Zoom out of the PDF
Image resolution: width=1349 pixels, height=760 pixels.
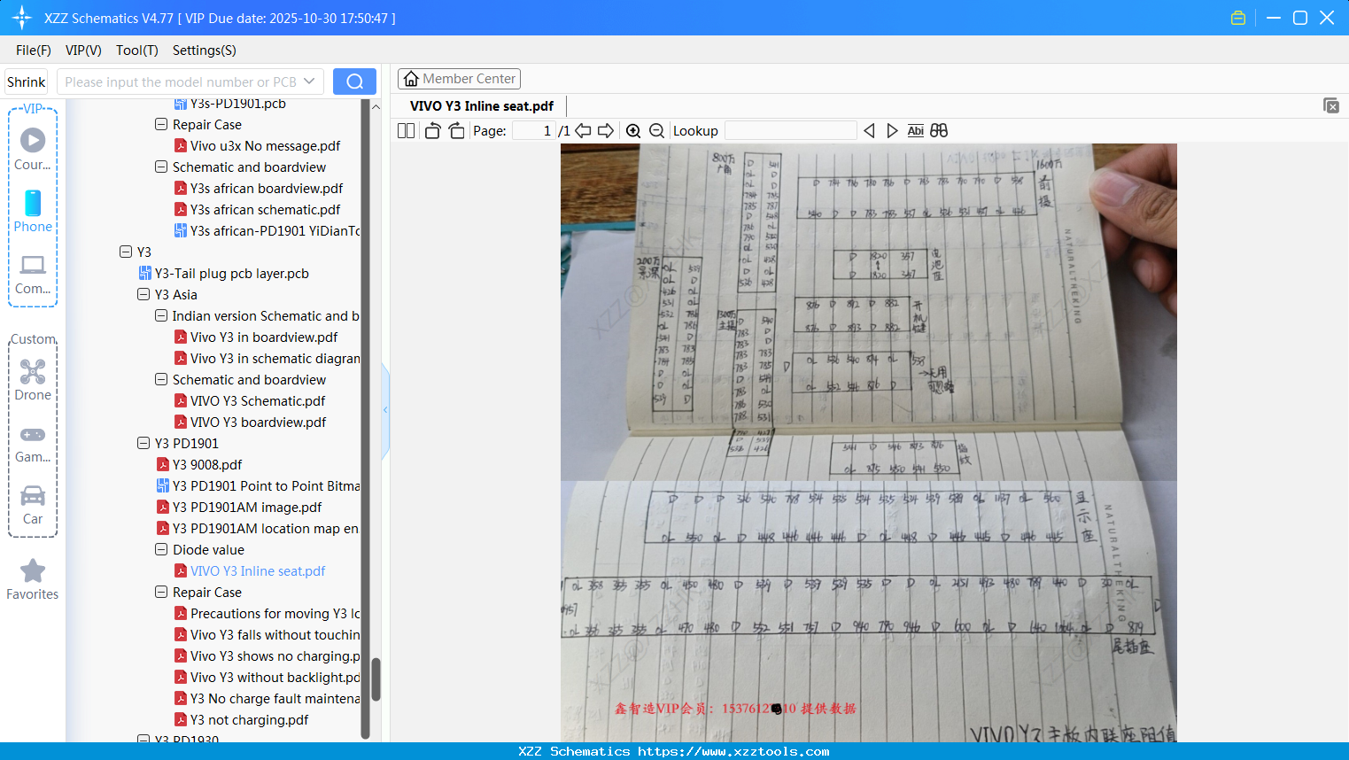click(x=656, y=131)
